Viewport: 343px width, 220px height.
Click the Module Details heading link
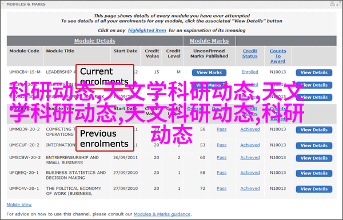click(x=94, y=41)
